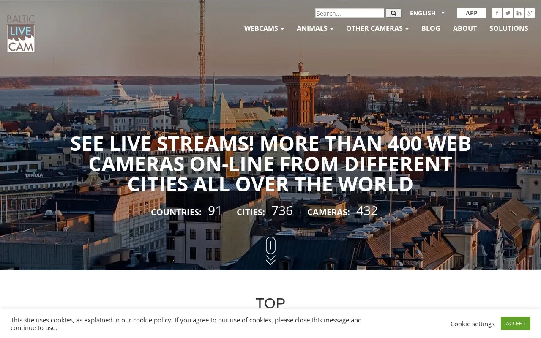Open the English language dropdown

point(427,13)
